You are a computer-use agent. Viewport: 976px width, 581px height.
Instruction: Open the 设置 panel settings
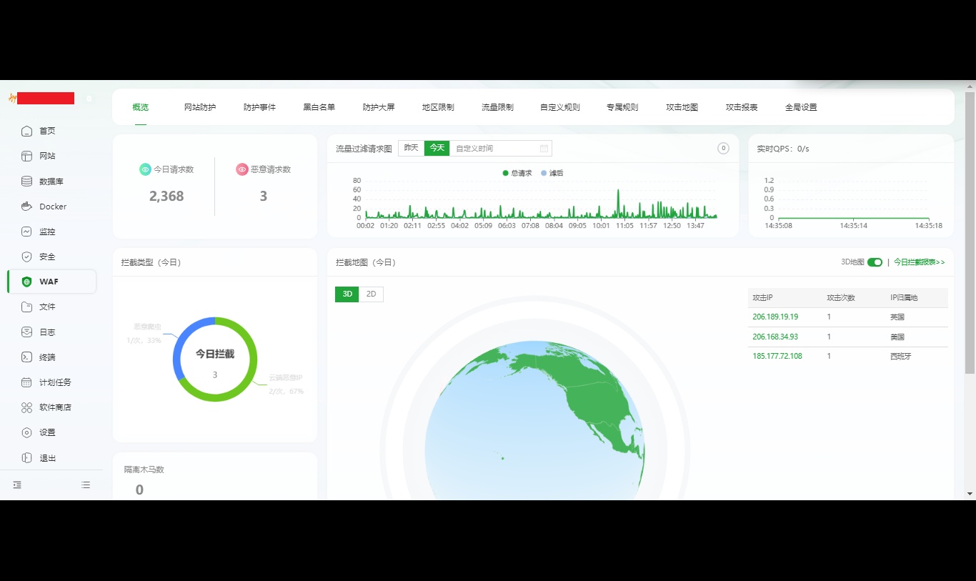point(47,432)
